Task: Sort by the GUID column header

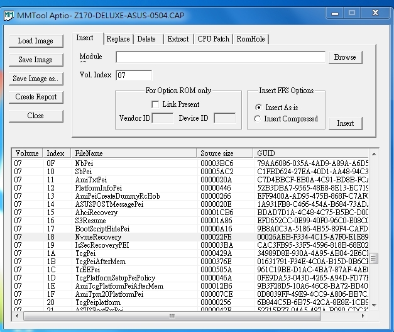Action: pyautogui.click(x=311, y=153)
